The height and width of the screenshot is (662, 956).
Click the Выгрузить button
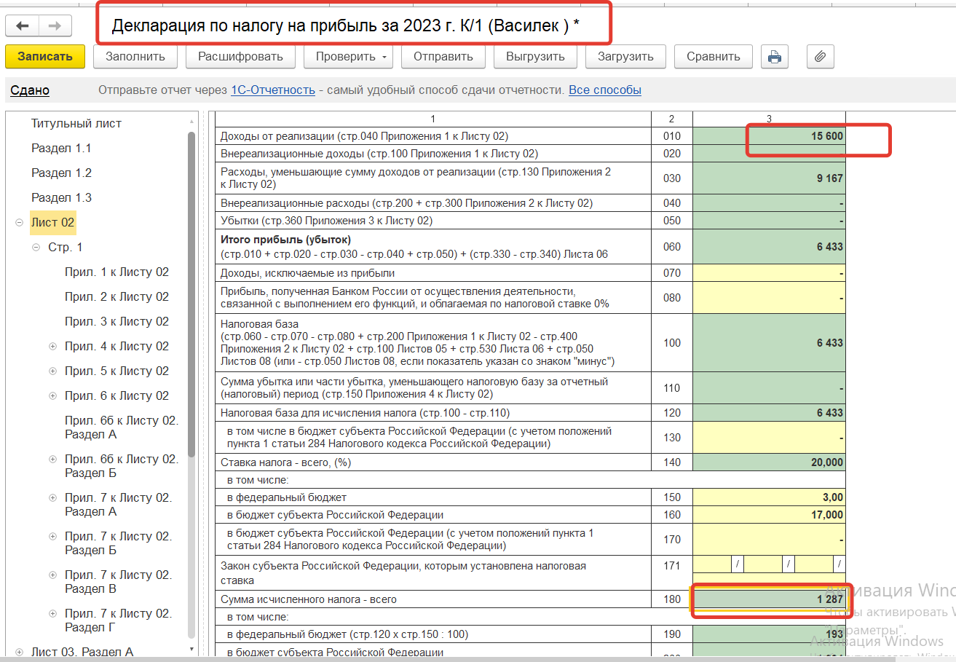tap(535, 56)
